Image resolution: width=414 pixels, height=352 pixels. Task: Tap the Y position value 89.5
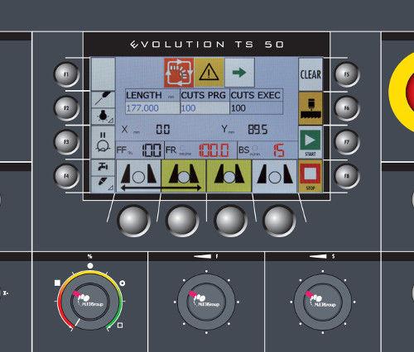pos(258,129)
